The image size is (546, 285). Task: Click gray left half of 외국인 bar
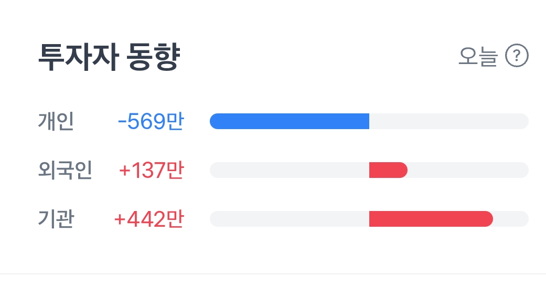click(x=290, y=170)
